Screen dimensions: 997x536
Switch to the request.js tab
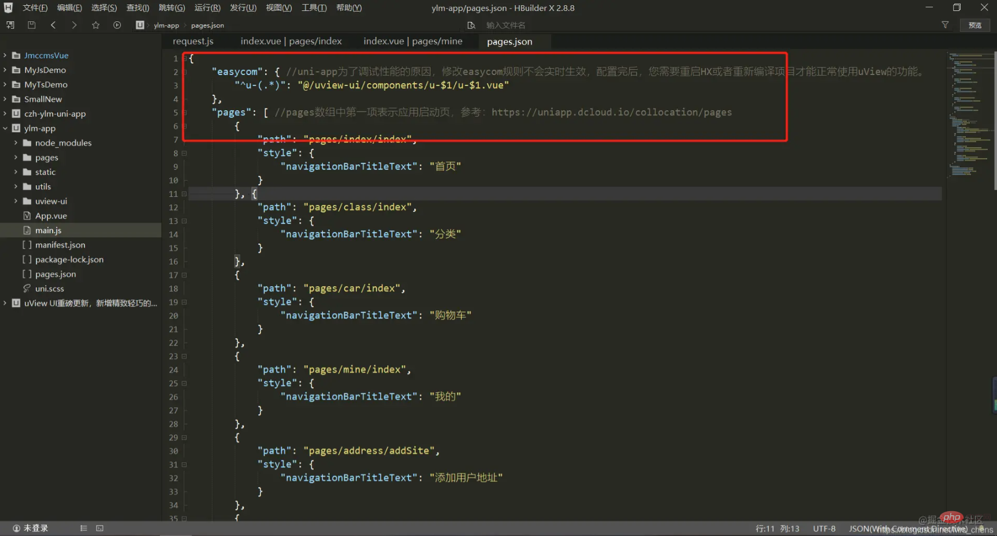193,41
